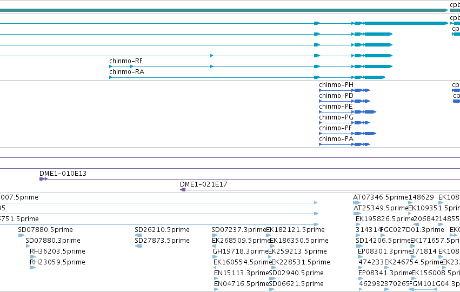Open the RH36203.5prime EST label
This screenshot has width=460, height=292.
pos(57,251)
